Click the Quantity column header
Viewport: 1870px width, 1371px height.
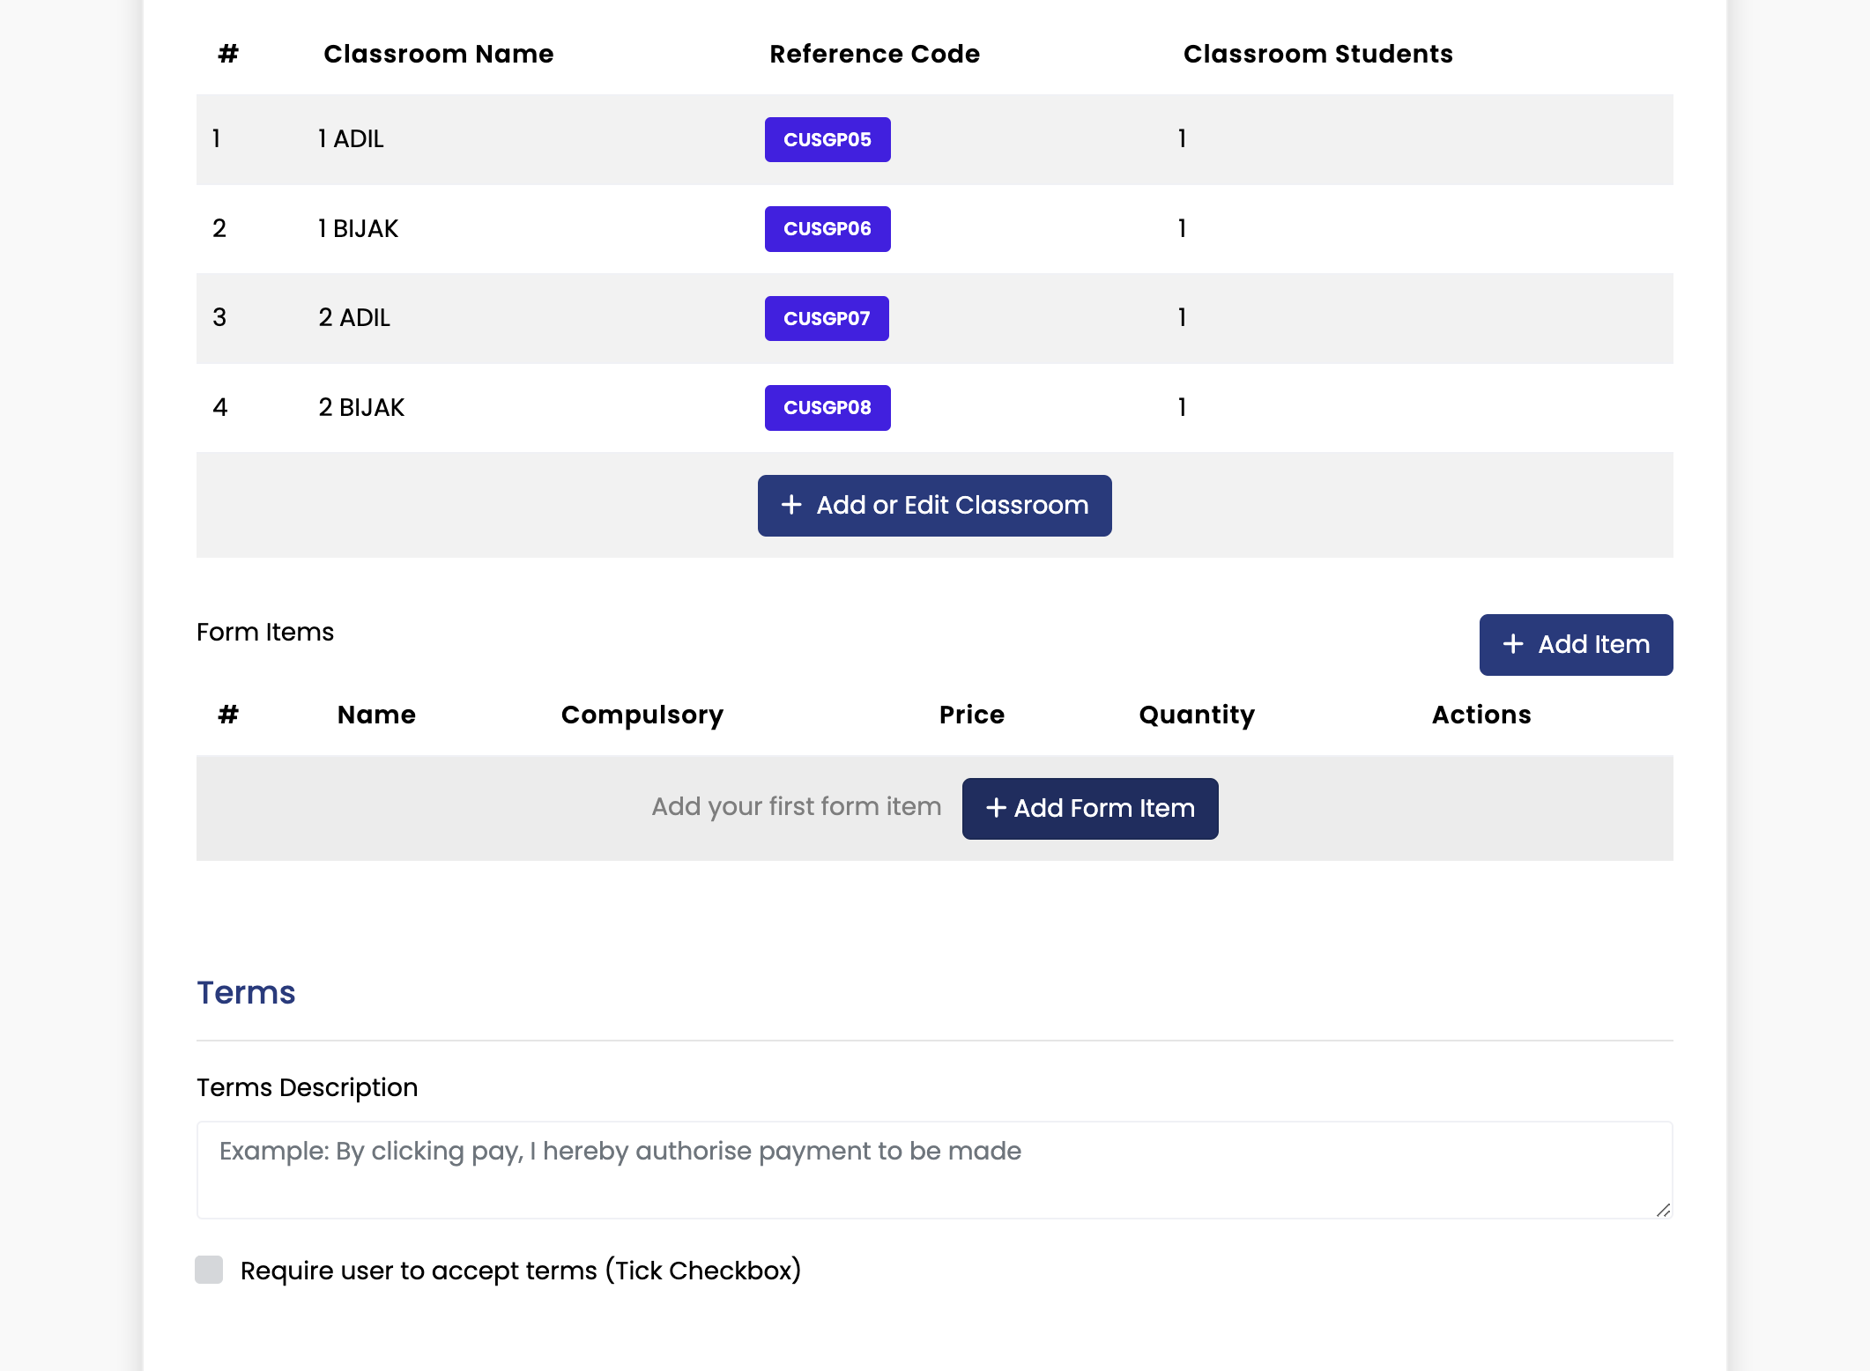pos(1197,715)
